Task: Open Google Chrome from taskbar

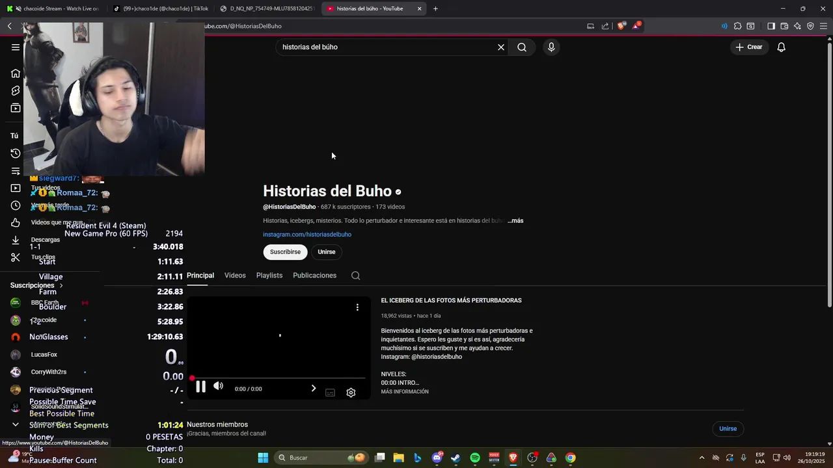Action: pyautogui.click(x=571, y=458)
